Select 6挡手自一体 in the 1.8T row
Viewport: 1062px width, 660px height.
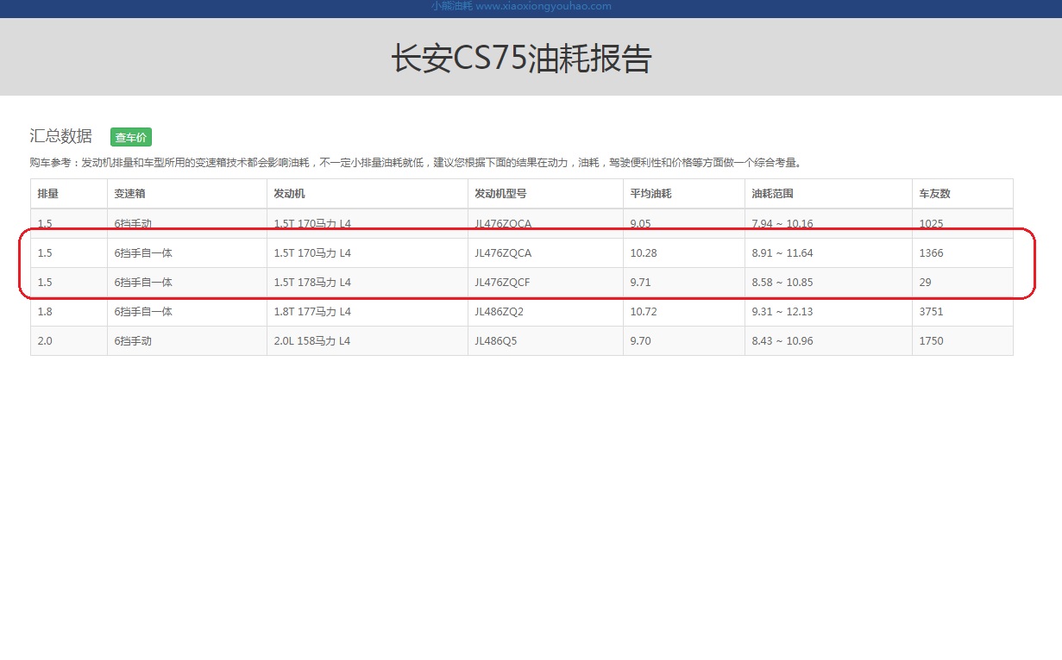[143, 312]
